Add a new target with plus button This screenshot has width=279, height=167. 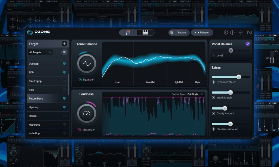pyautogui.click(x=64, y=44)
